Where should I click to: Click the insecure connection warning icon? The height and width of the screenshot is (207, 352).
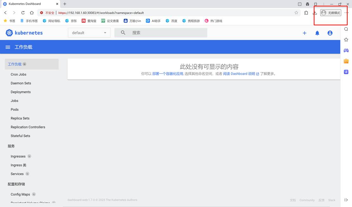(x=42, y=13)
